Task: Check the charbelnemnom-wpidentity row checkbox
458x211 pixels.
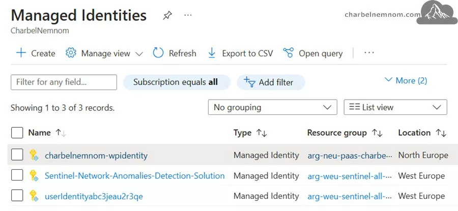Action: [17, 155]
